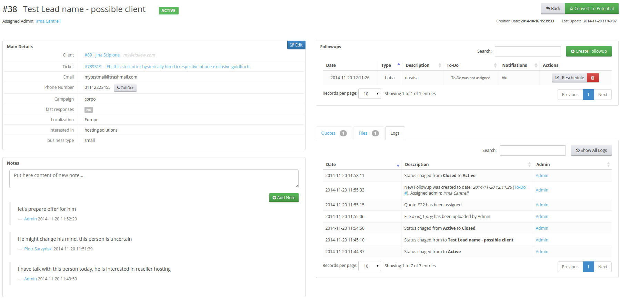Screen dimensions: 620x300
Task: Focus the Followups search field
Action: point(528,51)
